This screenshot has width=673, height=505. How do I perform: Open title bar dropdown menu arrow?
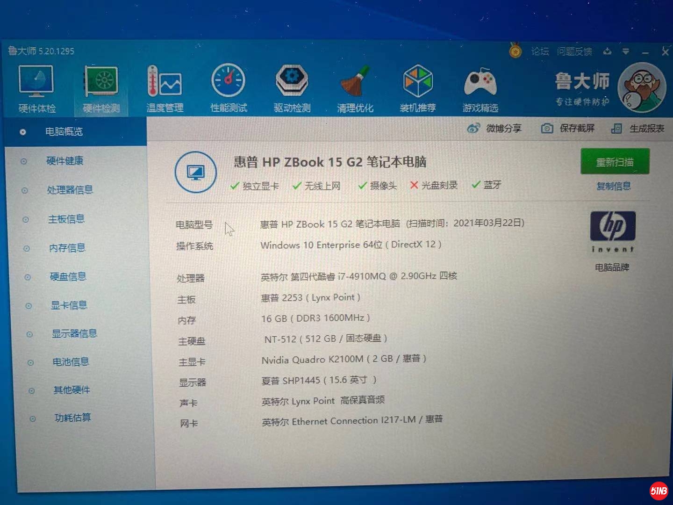tap(626, 51)
